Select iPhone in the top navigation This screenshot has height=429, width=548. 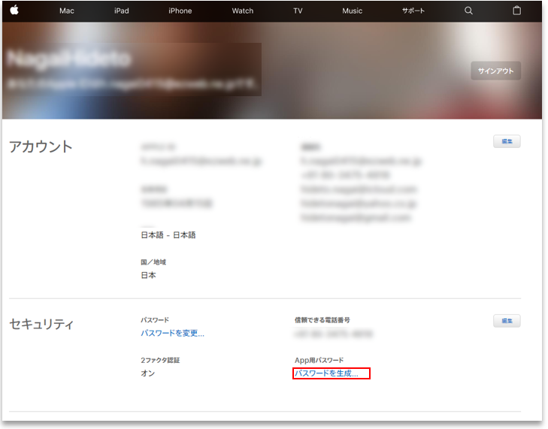click(180, 11)
